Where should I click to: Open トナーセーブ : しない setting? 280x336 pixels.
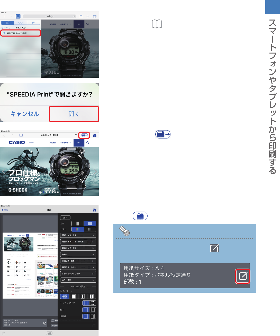(78, 274)
